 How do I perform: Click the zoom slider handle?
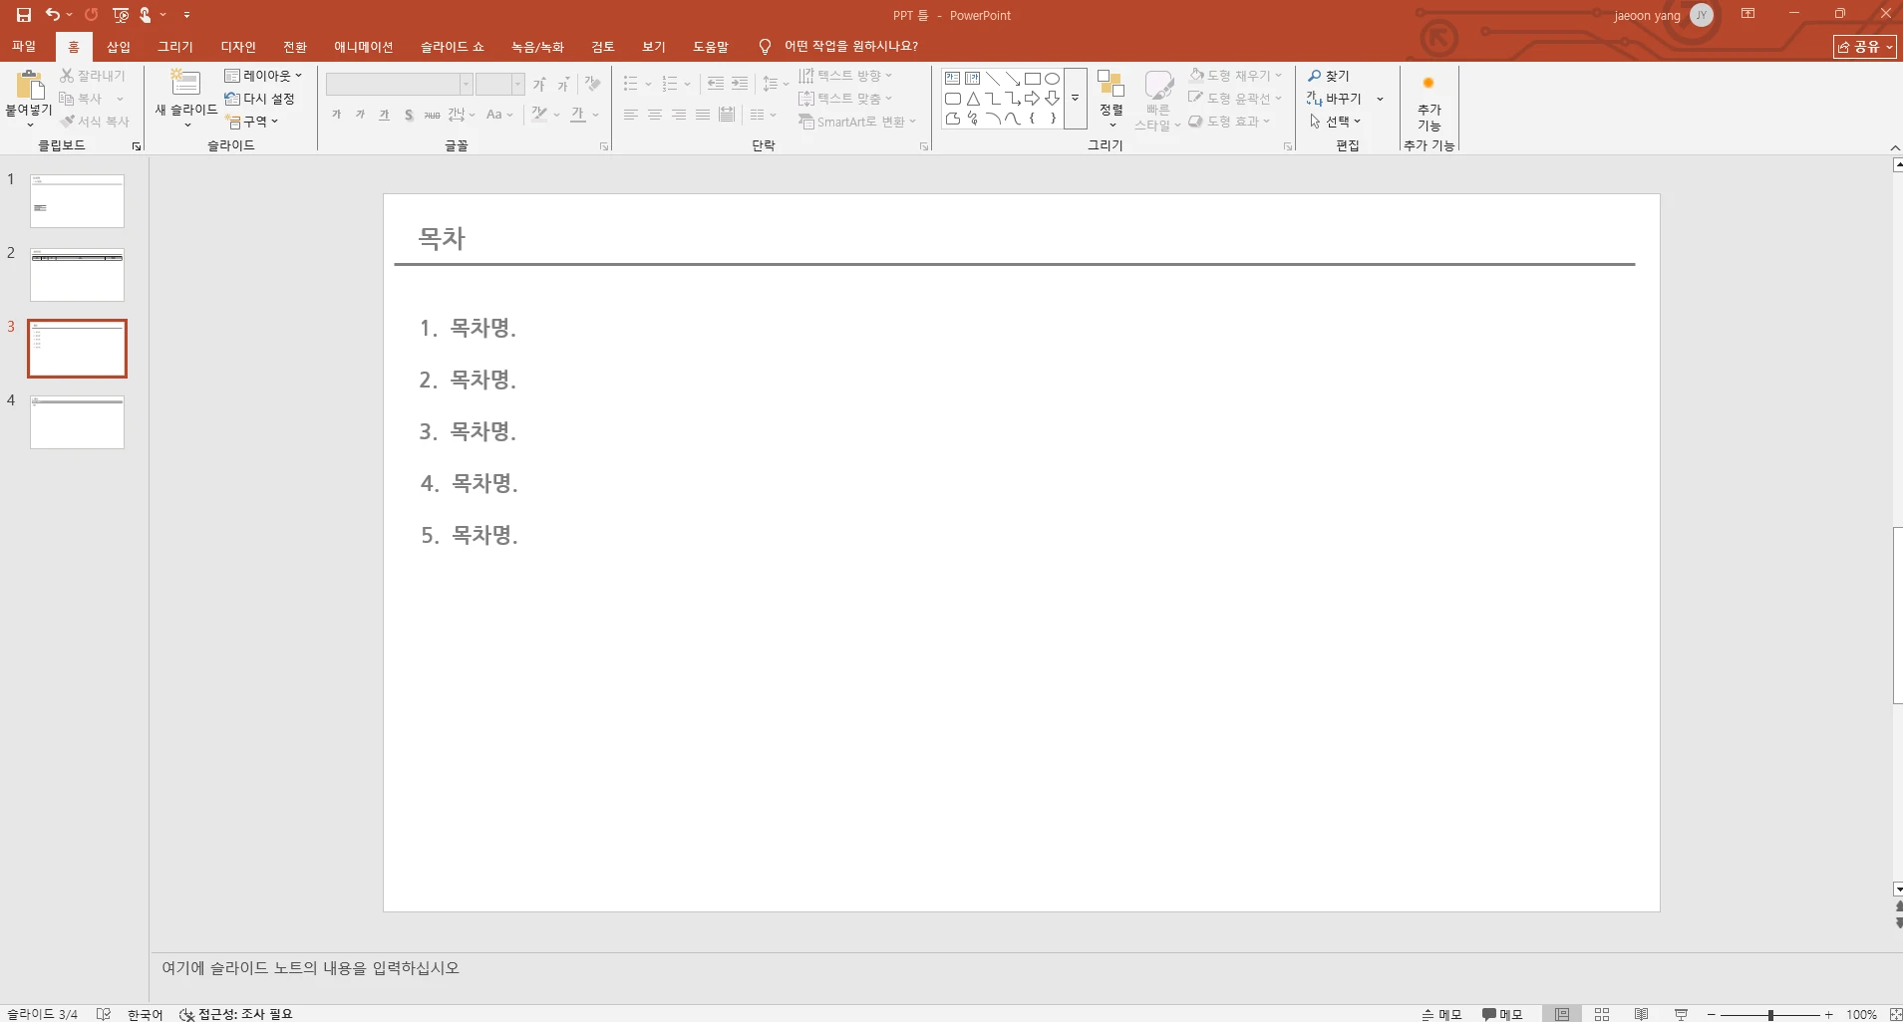[1771, 1014]
